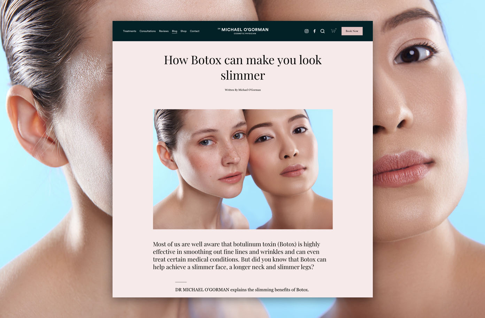The image size is (485, 318).
Task: Open the shopping cart icon
Action: click(333, 31)
